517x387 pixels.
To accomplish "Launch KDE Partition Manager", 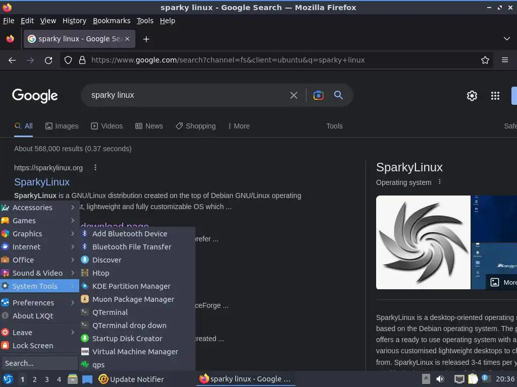I will click(x=137, y=286).
